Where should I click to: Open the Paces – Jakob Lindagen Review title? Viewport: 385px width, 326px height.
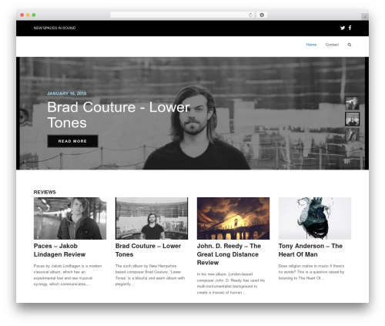click(x=59, y=250)
